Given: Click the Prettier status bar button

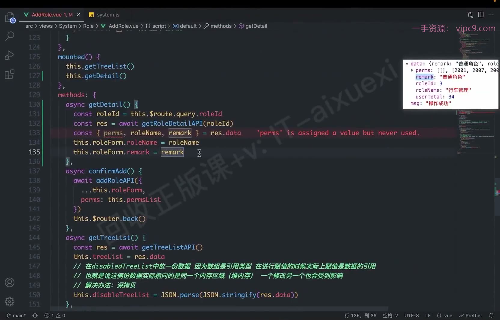Looking at the screenshot, I should (x=470, y=315).
